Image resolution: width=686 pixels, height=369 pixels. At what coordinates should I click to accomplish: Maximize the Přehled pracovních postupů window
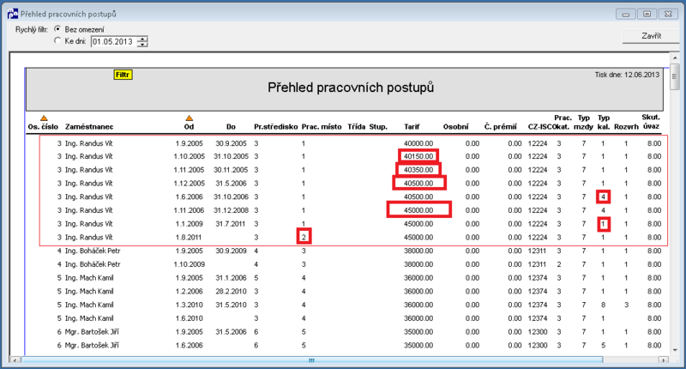tap(647, 14)
